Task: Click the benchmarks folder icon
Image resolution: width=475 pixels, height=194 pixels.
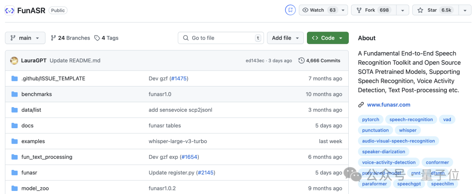Action: (15, 94)
